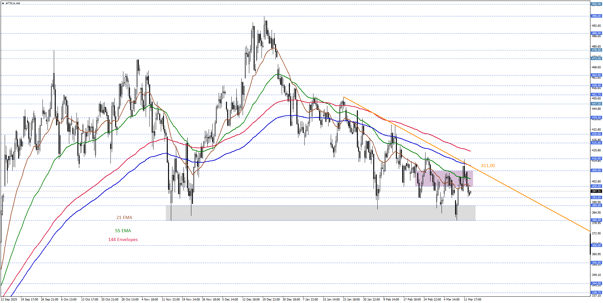Select the 144 Envelopes text label
The image size is (603, 303).
tap(123, 239)
